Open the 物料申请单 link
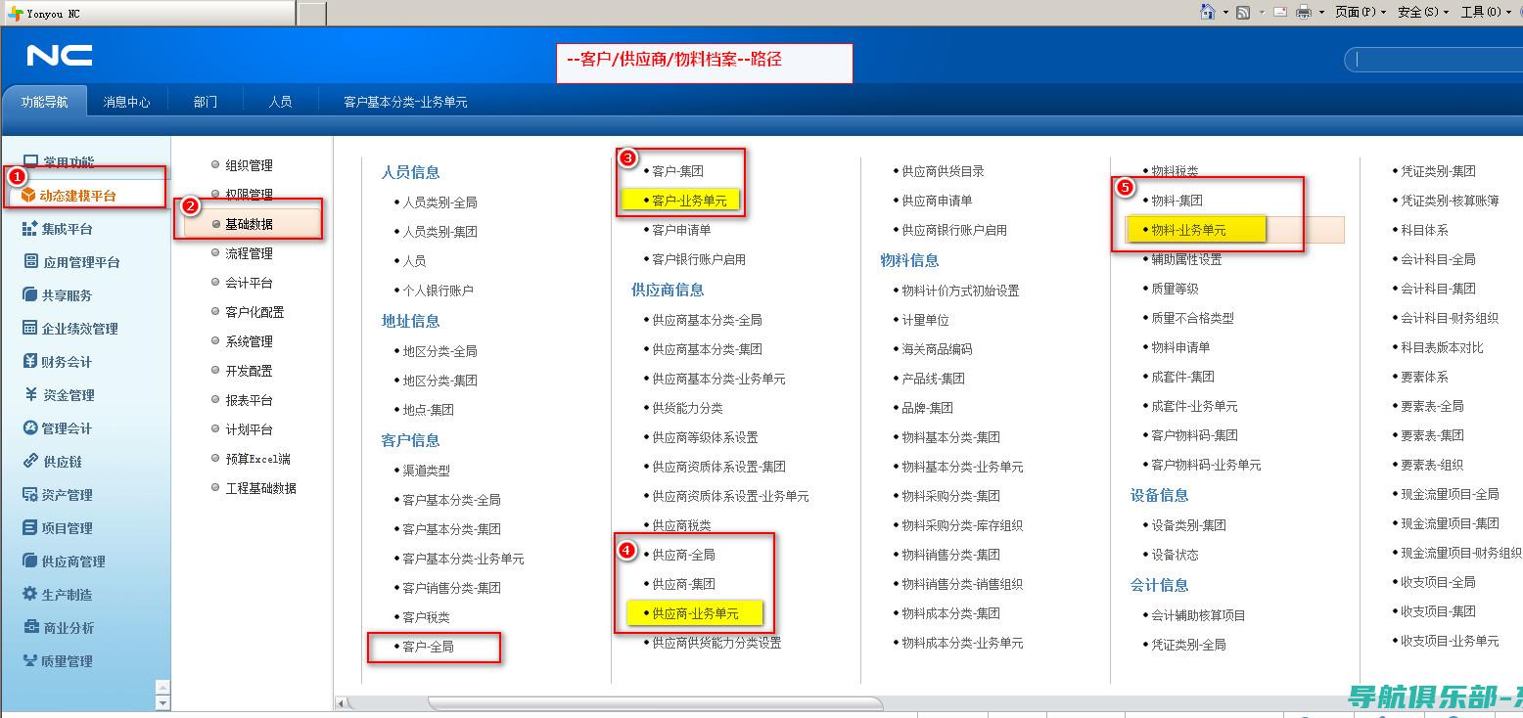The image size is (1523, 718). point(1180,347)
